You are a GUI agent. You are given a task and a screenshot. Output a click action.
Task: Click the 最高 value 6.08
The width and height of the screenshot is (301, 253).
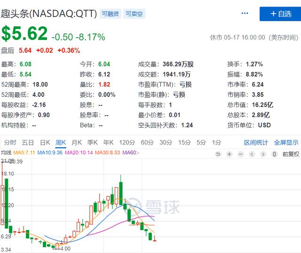[x=25, y=64]
